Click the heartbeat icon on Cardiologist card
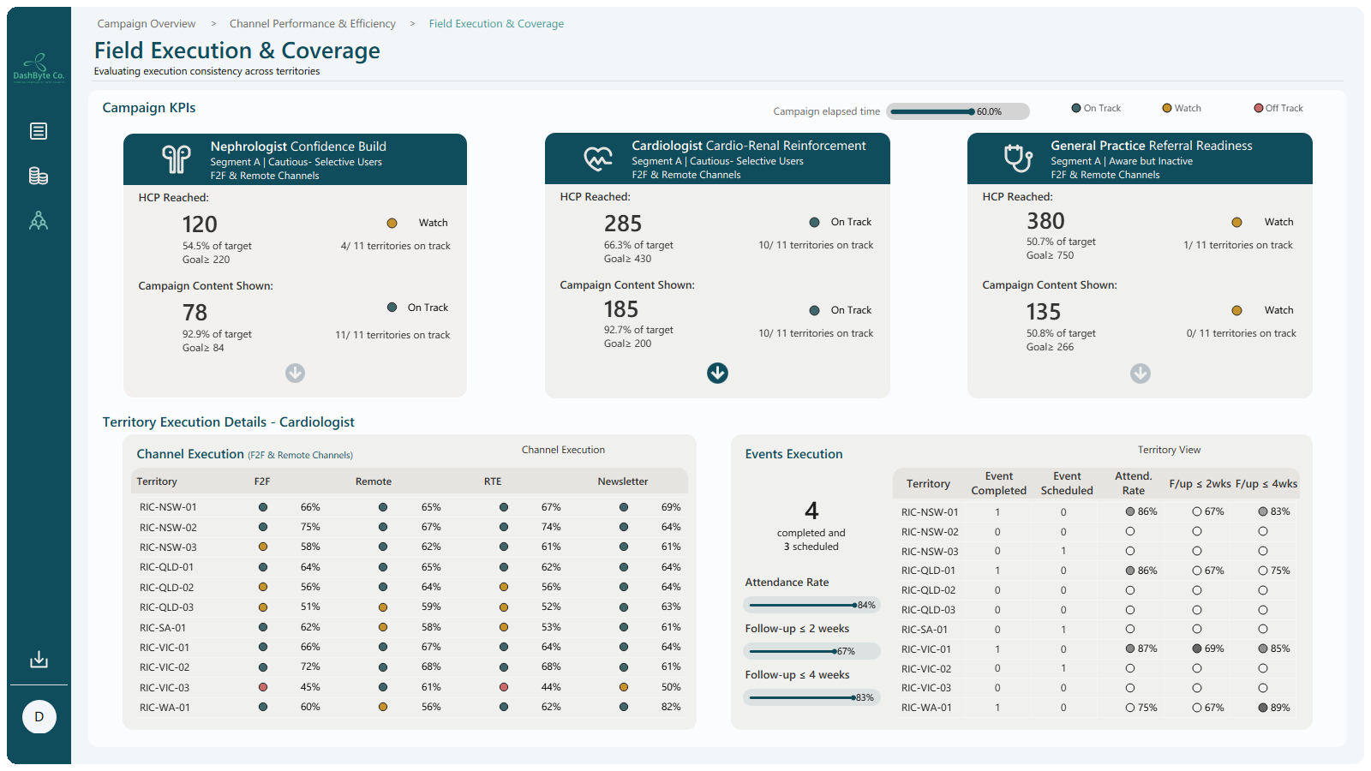Viewport: 1371px width, 771px height. [598, 158]
